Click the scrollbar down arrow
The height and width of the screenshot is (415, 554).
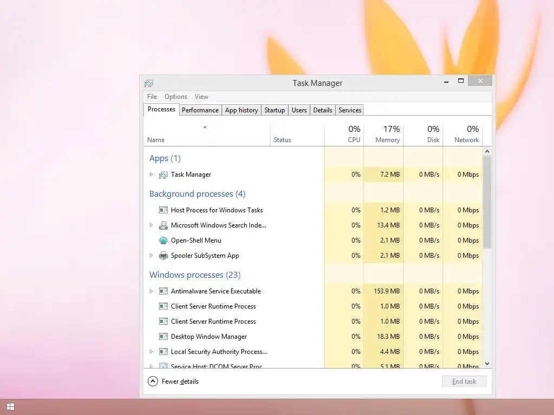487,364
